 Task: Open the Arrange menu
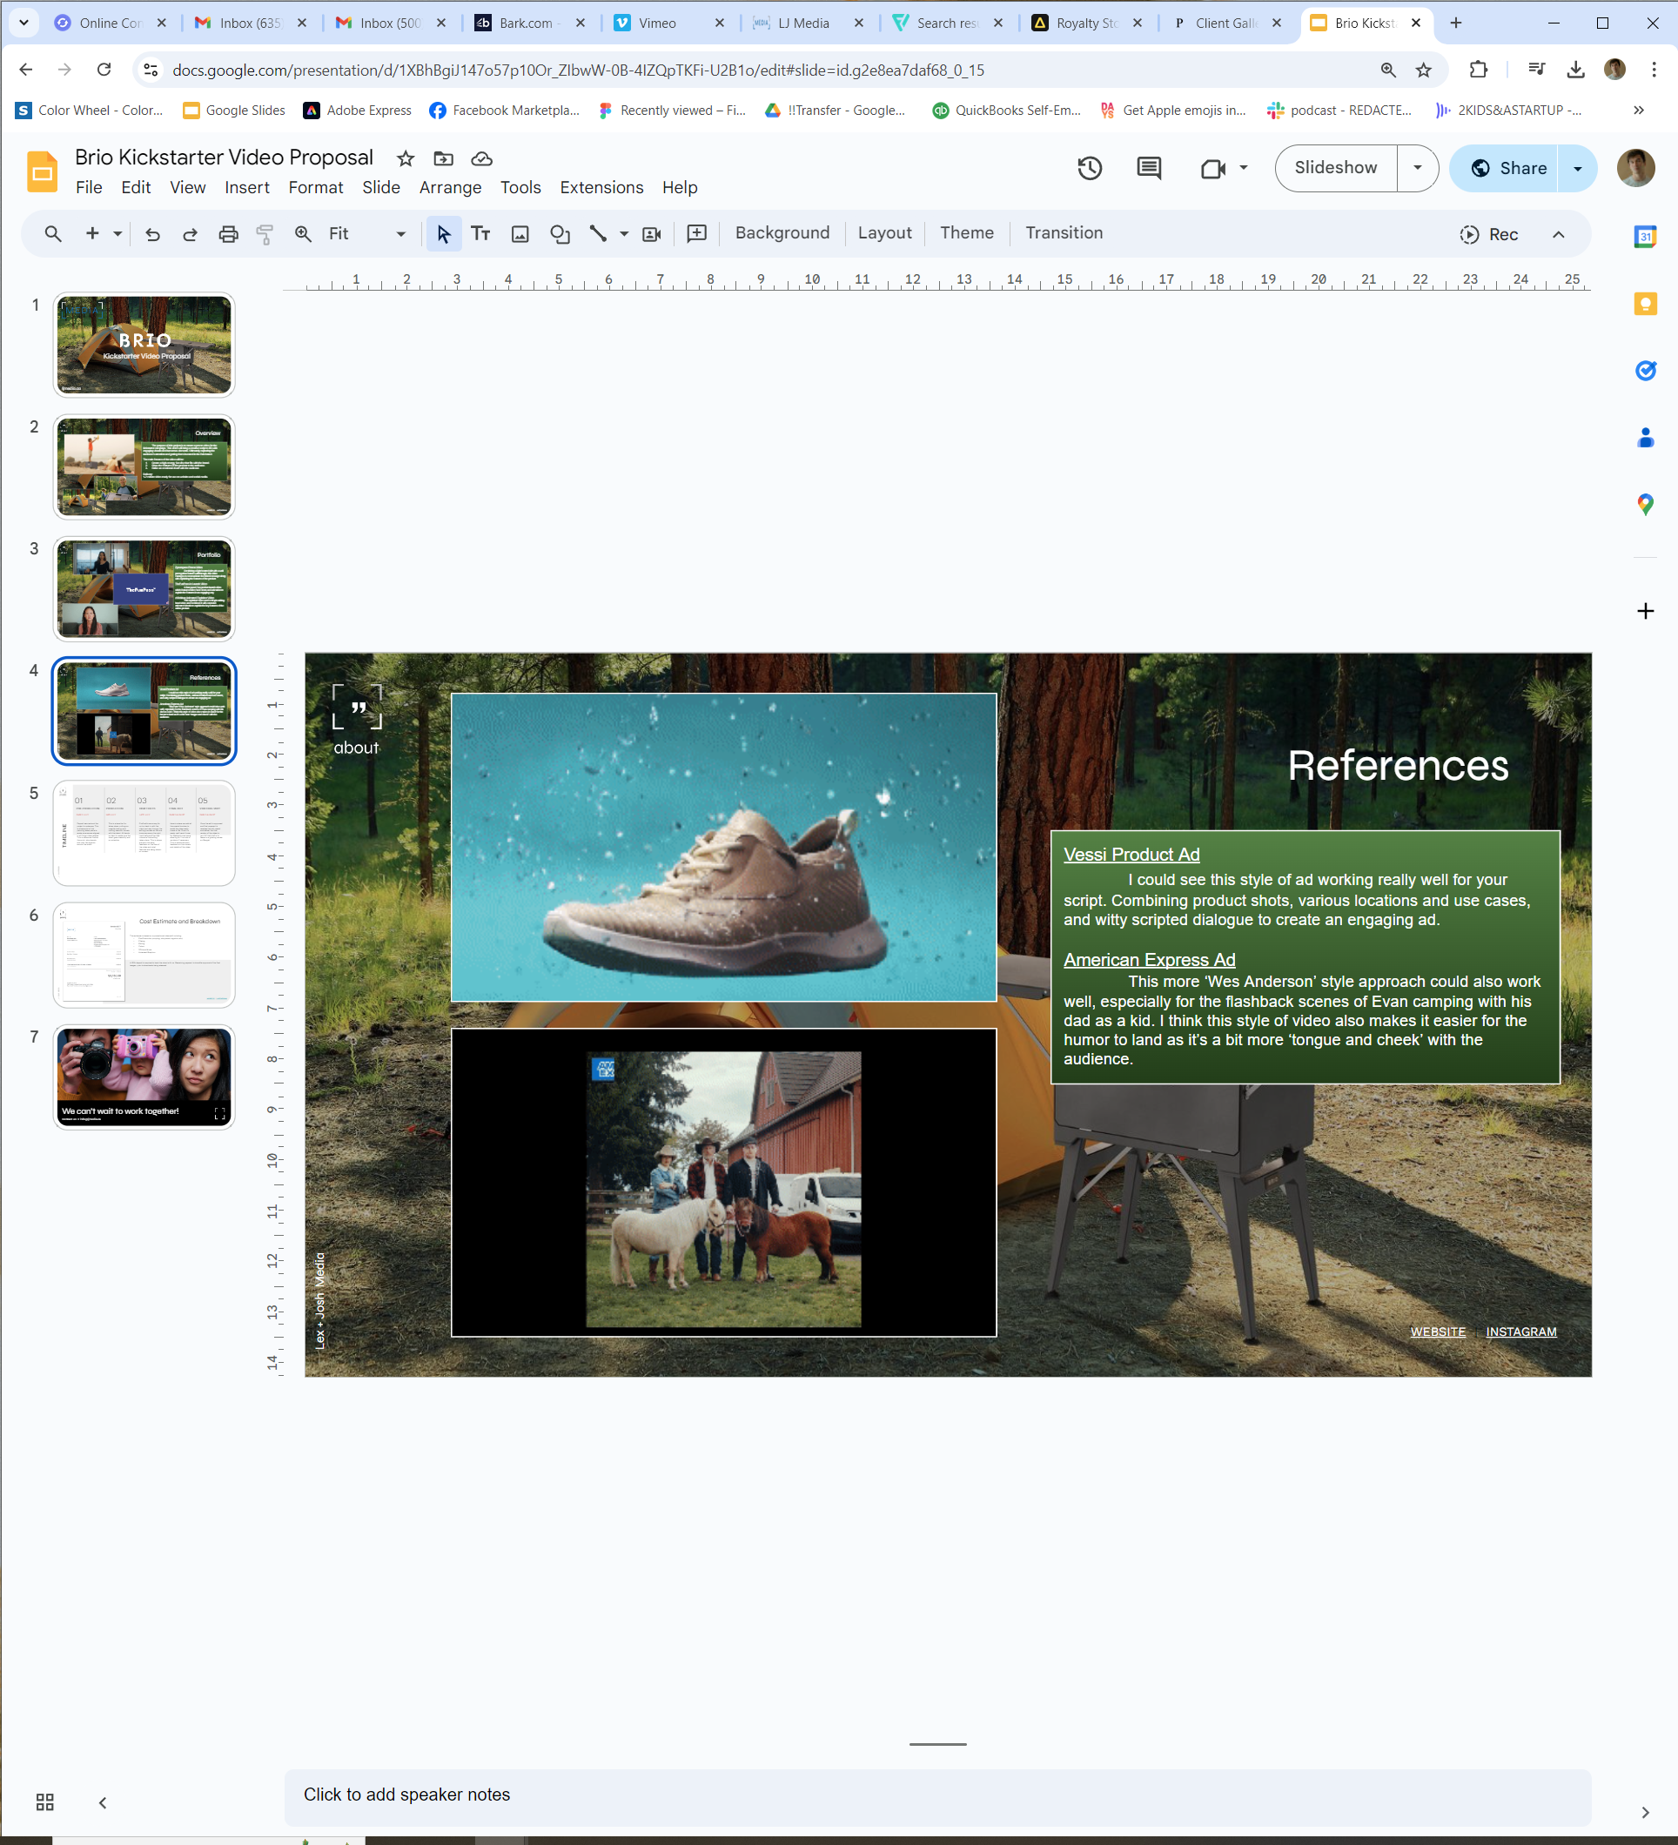point(450,187)
